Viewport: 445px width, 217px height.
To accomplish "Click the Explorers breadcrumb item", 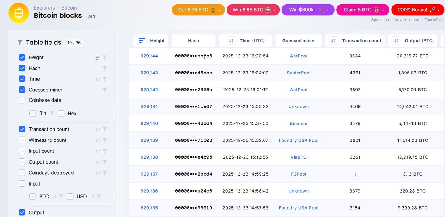I will tap(44, 7).
